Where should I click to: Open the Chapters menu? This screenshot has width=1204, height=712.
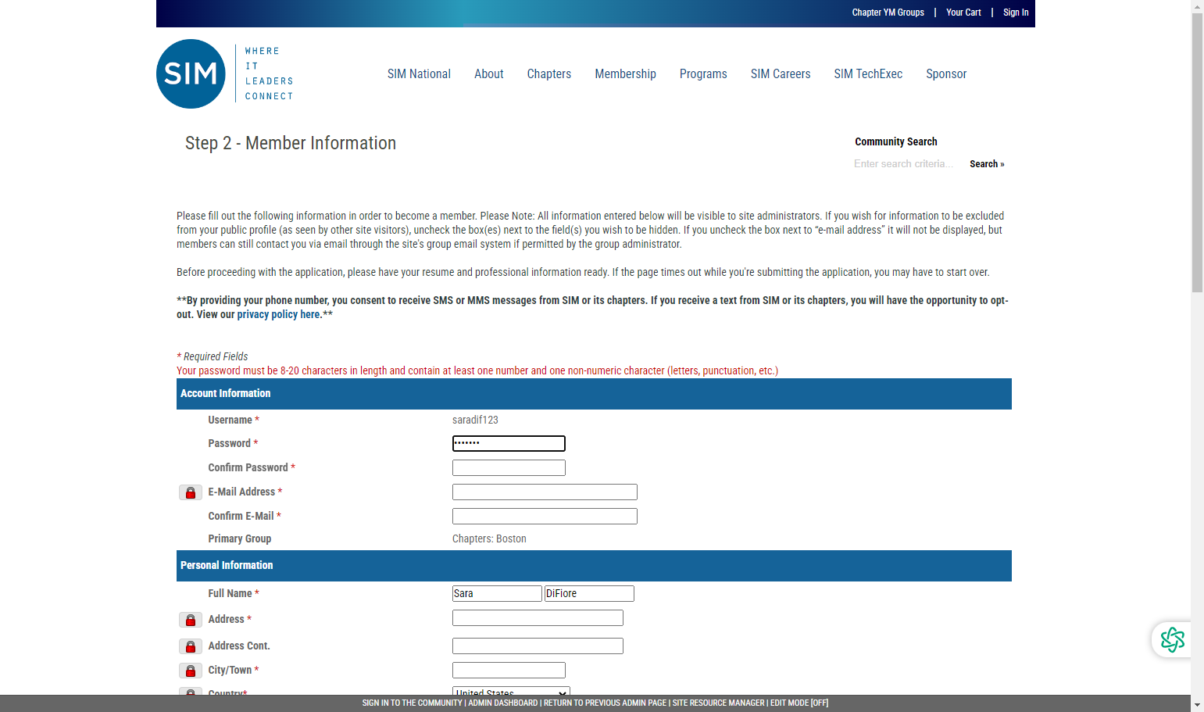click(x=549, y=74)
